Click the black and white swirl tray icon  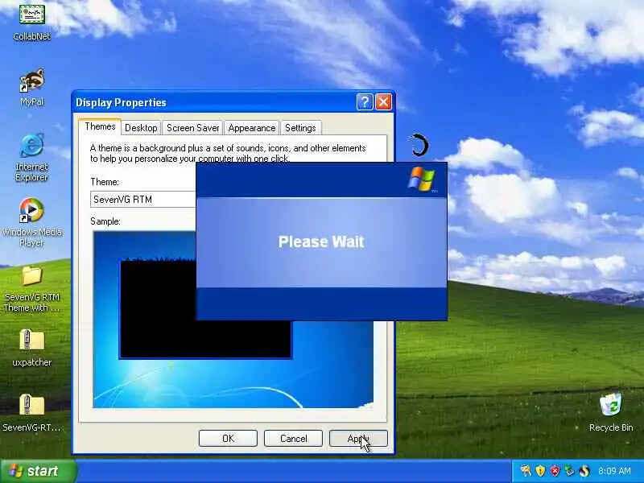click(x=584, y=470)
